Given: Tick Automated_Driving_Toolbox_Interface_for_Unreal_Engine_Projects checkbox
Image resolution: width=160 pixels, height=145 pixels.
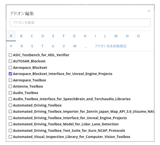Looking at the screenshot, I should tap(10, 118).
